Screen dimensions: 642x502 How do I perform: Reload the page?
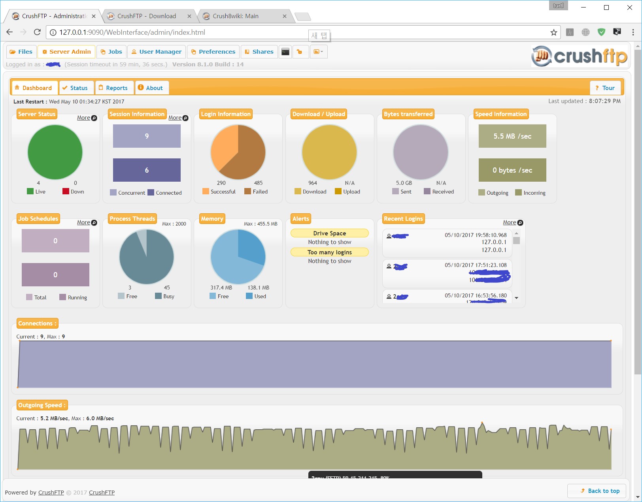click(37, 32)
